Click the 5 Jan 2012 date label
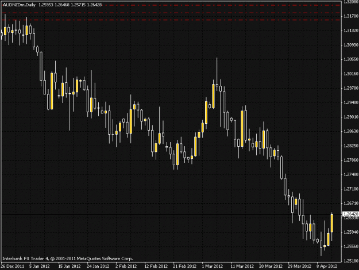Viewport: 359px width, 270px height. coord(40,267)
